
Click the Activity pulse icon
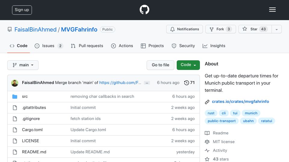click(x=207, y=150)
